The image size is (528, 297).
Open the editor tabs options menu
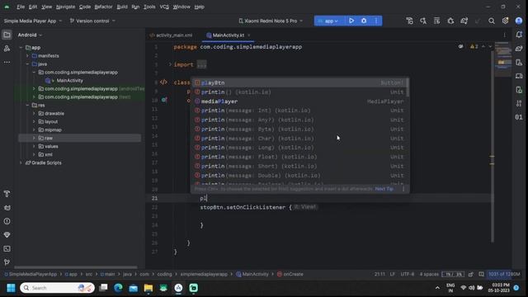coord(504,35)
